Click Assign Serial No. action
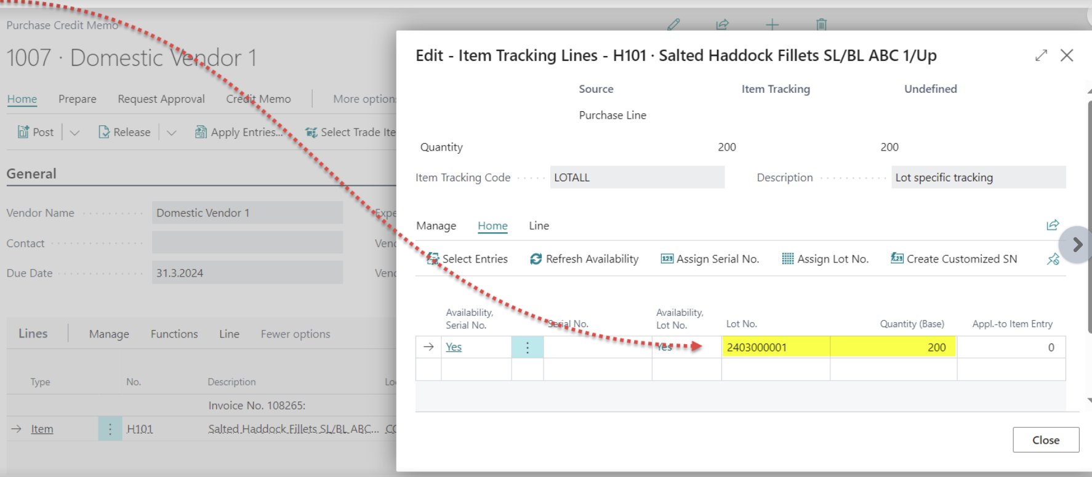The image size is (1092, 477). click(x=710, y=259)
